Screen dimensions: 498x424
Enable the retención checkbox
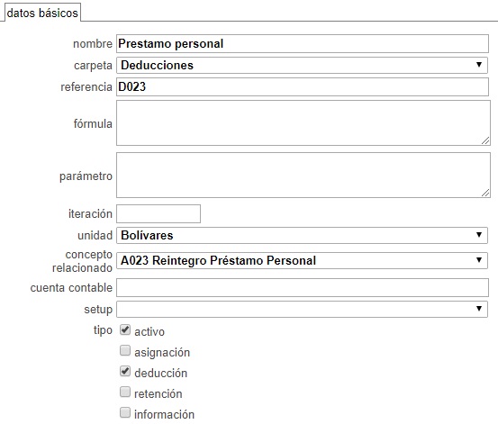pyautogui.click(x=125, y=392)
